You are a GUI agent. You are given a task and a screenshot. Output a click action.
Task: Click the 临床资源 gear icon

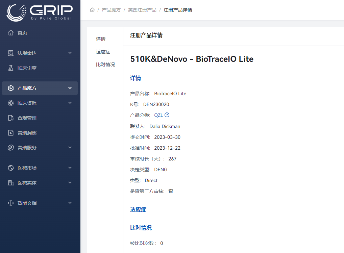tap(11, 103)
